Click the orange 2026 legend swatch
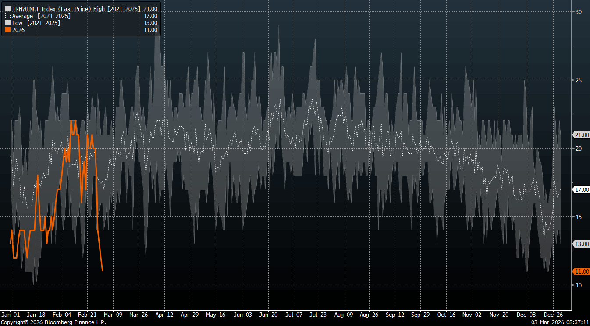Screen dimensions: 590x326 [7, 30]
